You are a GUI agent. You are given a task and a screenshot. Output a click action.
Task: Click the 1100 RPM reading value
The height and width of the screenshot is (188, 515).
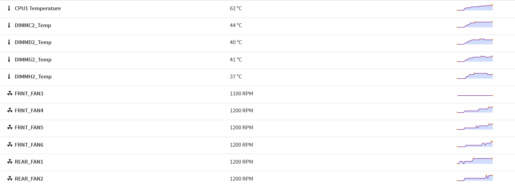coord(241,94)
